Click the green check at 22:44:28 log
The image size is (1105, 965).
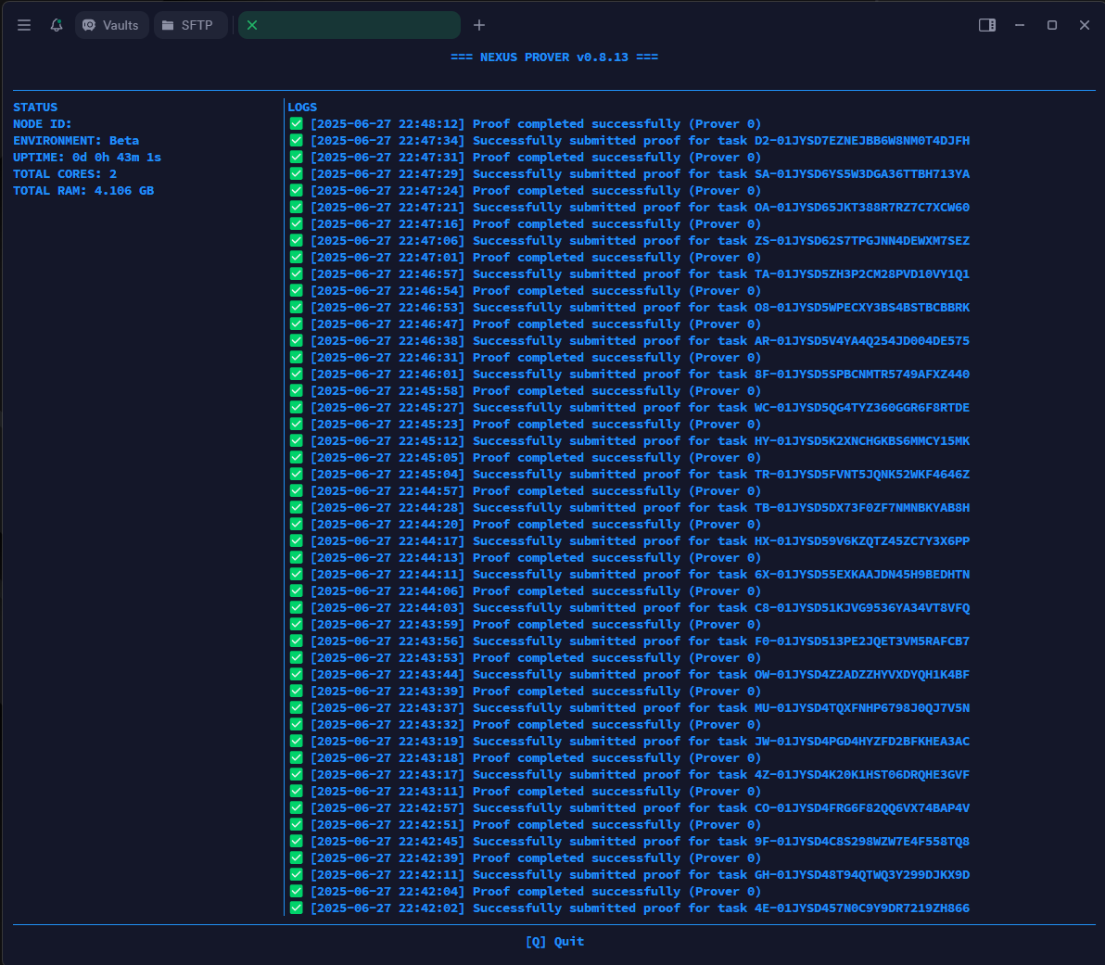pyautogui.click(x=296, y=507)
